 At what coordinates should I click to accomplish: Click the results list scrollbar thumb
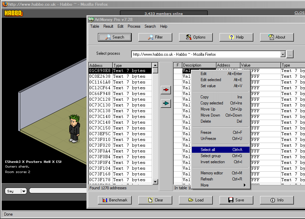(155, 71)
